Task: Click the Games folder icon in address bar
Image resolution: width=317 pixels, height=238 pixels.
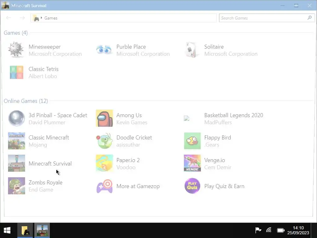Action: (36, 18)
